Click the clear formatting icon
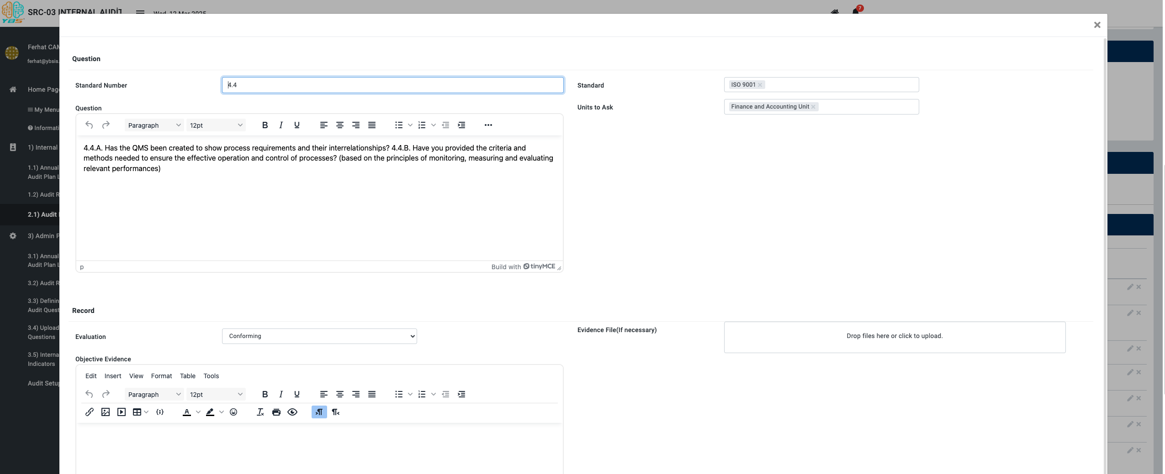Image resolution: width=1165 pixels, height=474 pixels. 260,412
